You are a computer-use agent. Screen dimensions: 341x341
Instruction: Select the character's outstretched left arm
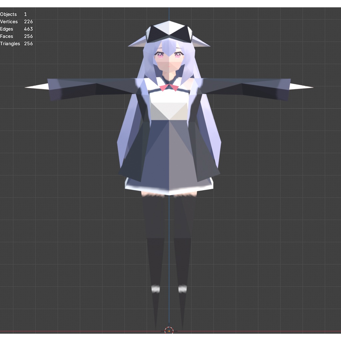click(x=260, y=88)
